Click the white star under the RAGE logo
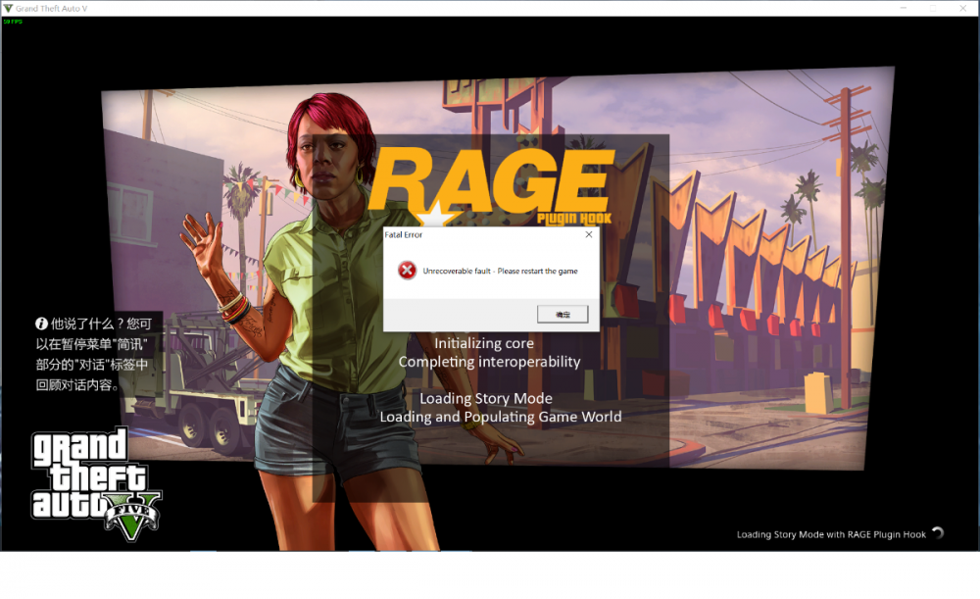Screen dimensions: 980x599 click(429, 222)
